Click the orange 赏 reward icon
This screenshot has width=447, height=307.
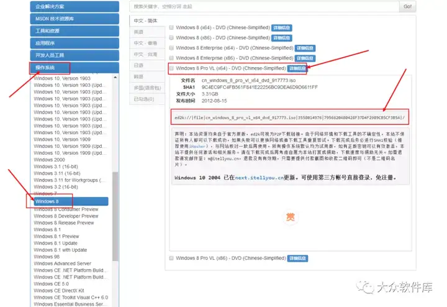290,217
